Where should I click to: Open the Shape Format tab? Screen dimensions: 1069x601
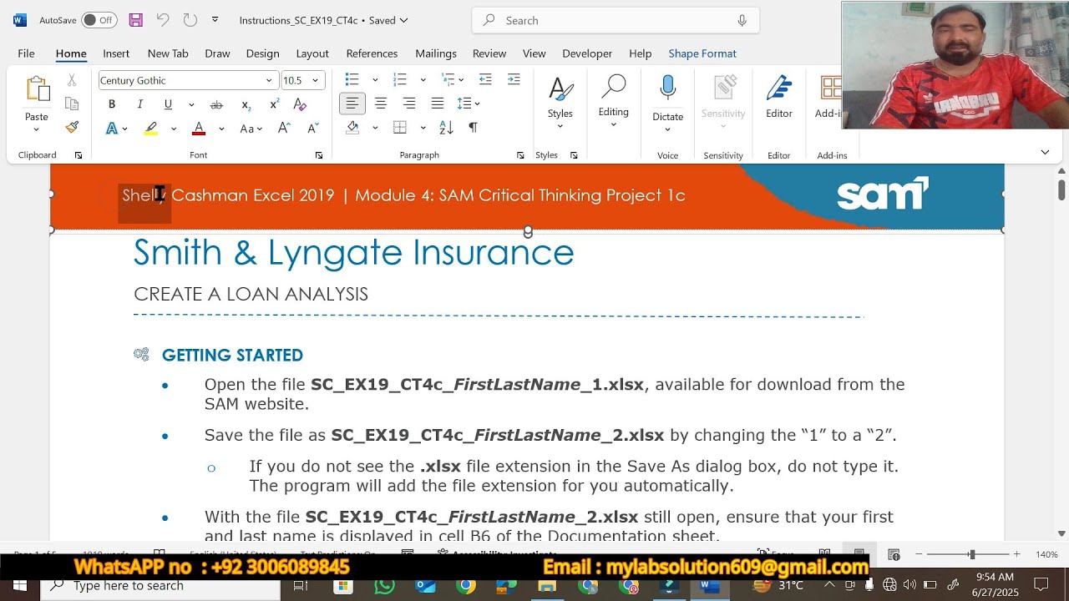coord(702,53)
